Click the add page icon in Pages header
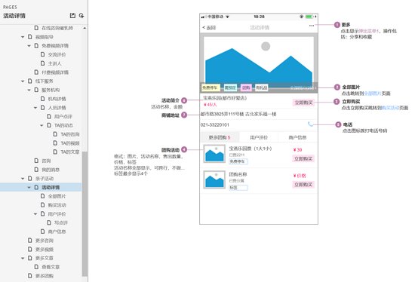This screenshot has width=415, height=282. (x=72, y=16)
